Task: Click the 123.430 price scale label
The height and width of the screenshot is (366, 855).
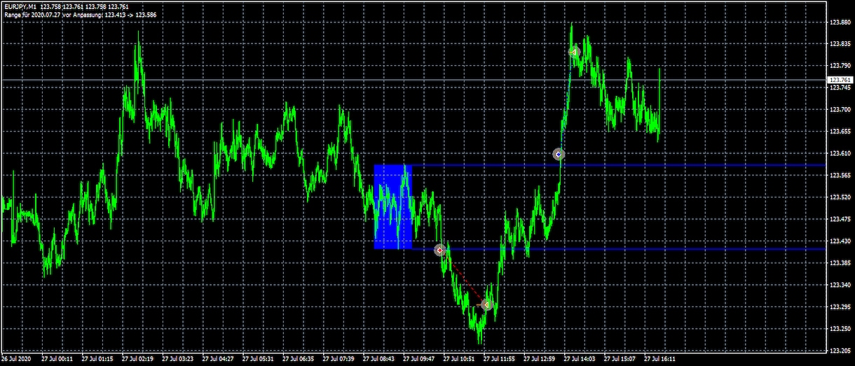Action: [x=840, y=241]
